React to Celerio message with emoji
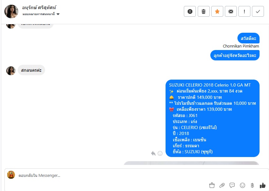The image size is (269, 191). [x=160, y=153]
